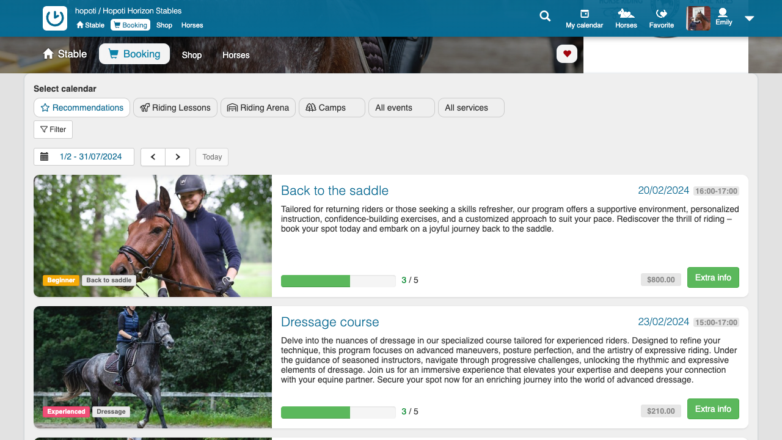This screenshot has height=440, width=782.
Task: Expand the account dropdown arrow
Action: [x=750, y=18]
